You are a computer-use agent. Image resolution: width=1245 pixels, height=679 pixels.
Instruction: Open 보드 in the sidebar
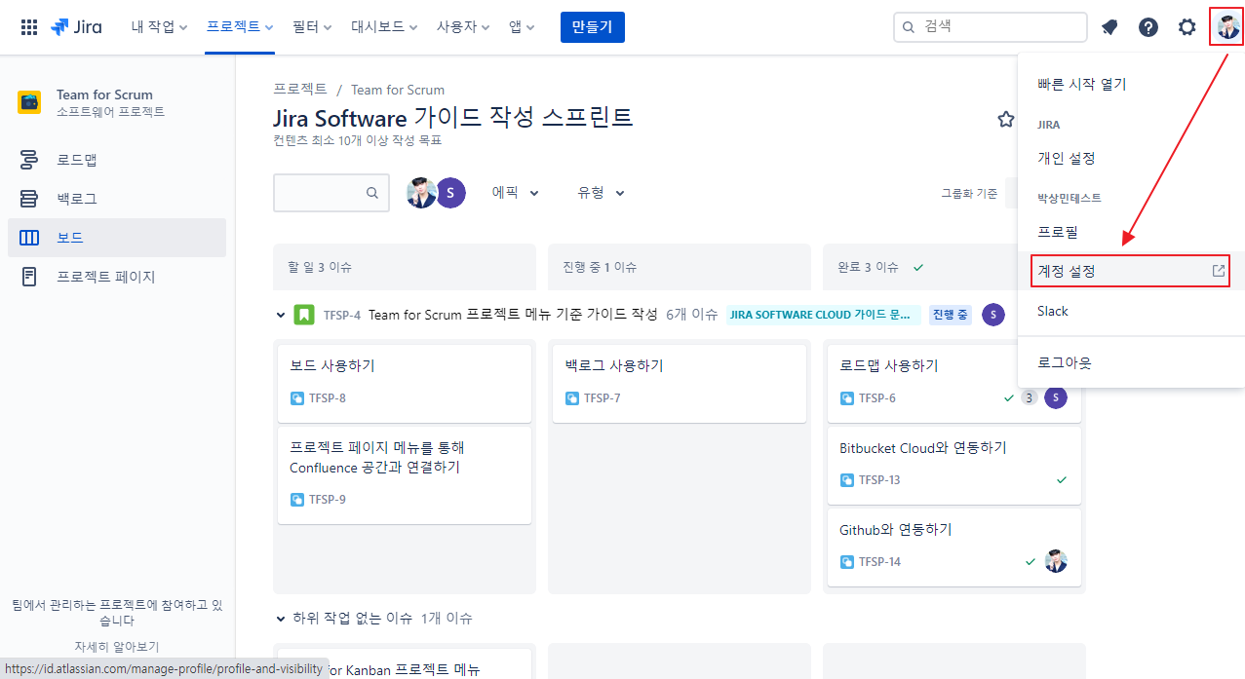117,238
